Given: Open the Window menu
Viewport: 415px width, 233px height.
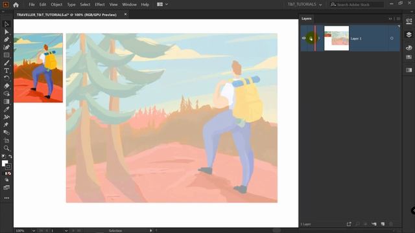Looking at the screenshot, I should pos(130,5).
